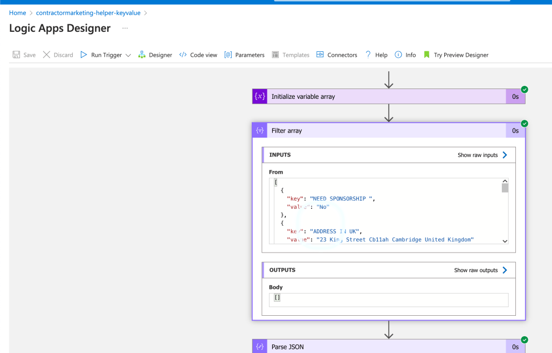Click the Templates icon
The width and height of the screenshot is (552, 353).
click(x=275, y=55)
